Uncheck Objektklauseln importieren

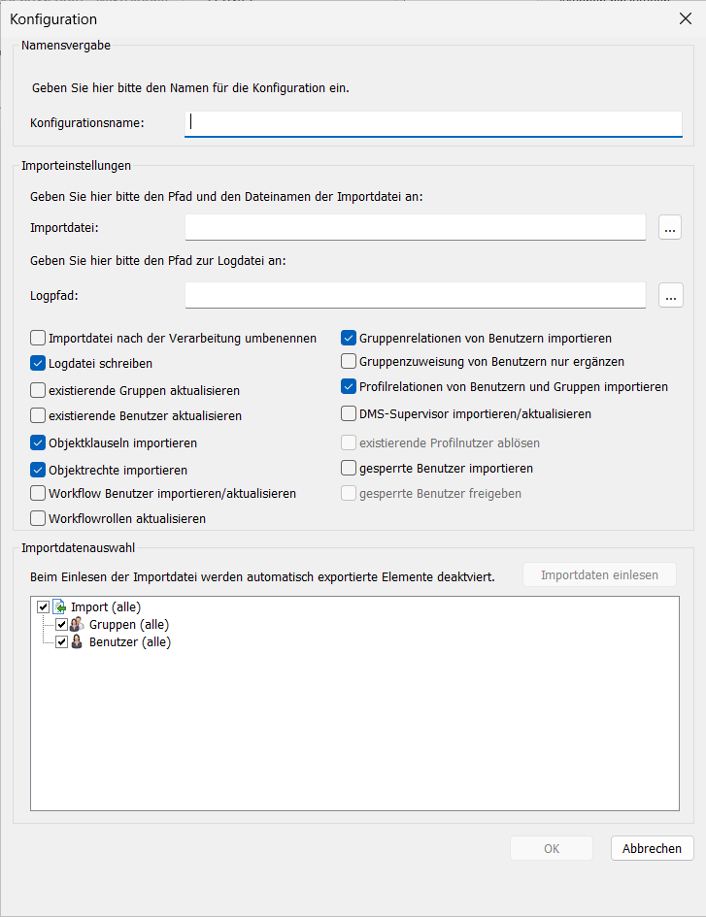click(x=38, y=443)
